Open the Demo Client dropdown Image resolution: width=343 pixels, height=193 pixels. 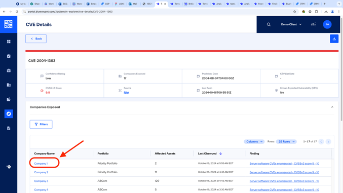click(291, 24)
